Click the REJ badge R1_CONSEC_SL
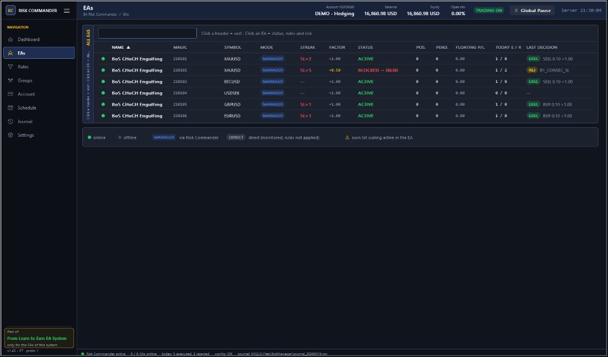 532,70
